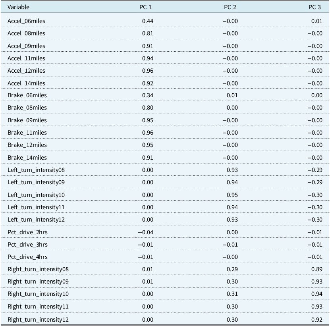Select the Brake_11miles row label
This screenshot has width=330, height=326.
27,133
